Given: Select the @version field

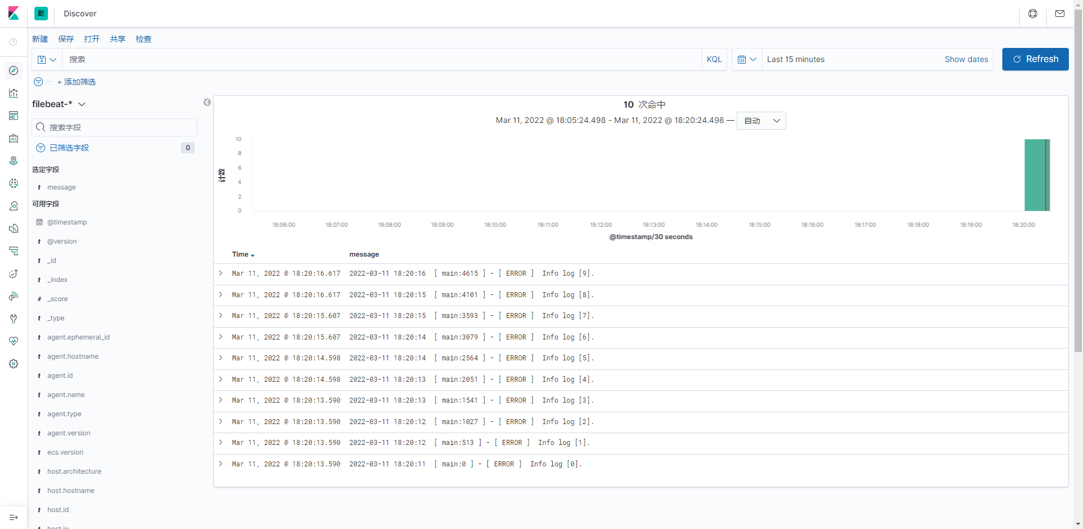Looking at the screenshot, I should tap(62, 241).
